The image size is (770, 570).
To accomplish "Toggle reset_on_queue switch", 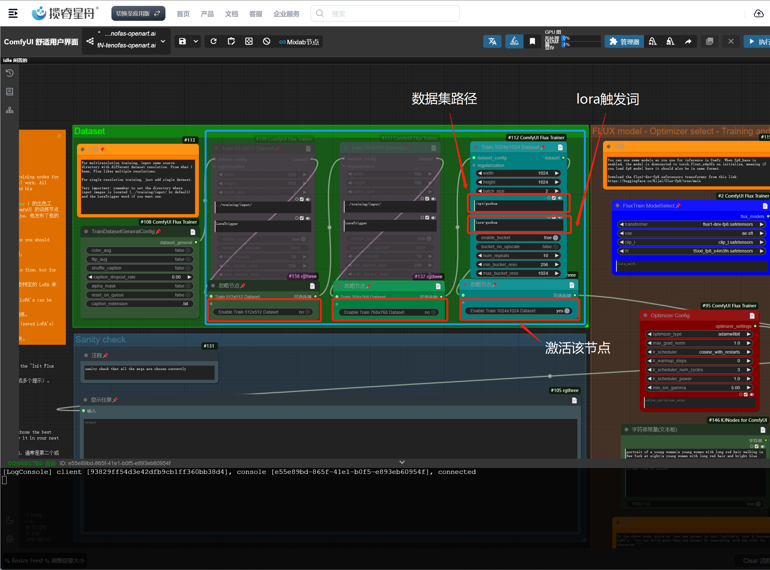I will click(139, 295).
